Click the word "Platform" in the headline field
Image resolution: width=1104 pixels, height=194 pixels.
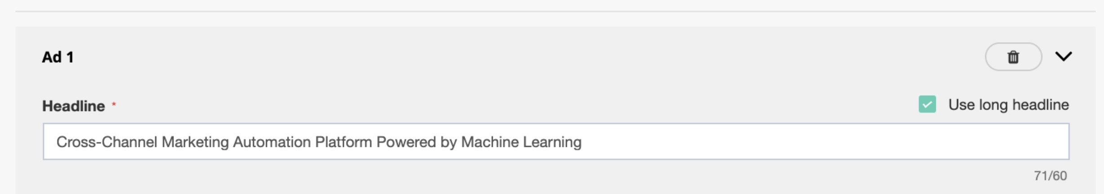point(343,142)
